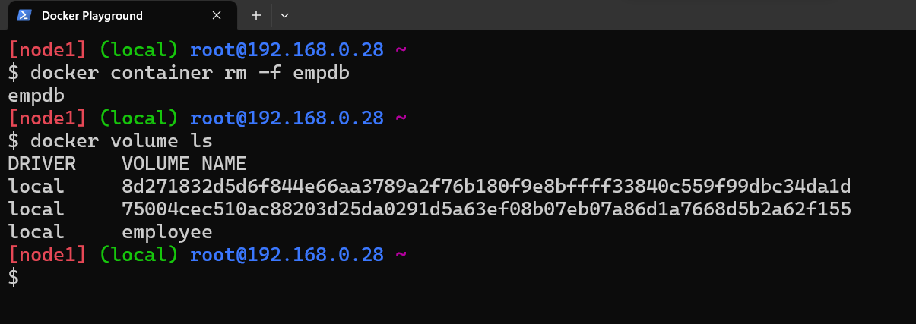916x324 pixels.
Task: Click the 'employee' volume name
Action: [x=166, y=232]
